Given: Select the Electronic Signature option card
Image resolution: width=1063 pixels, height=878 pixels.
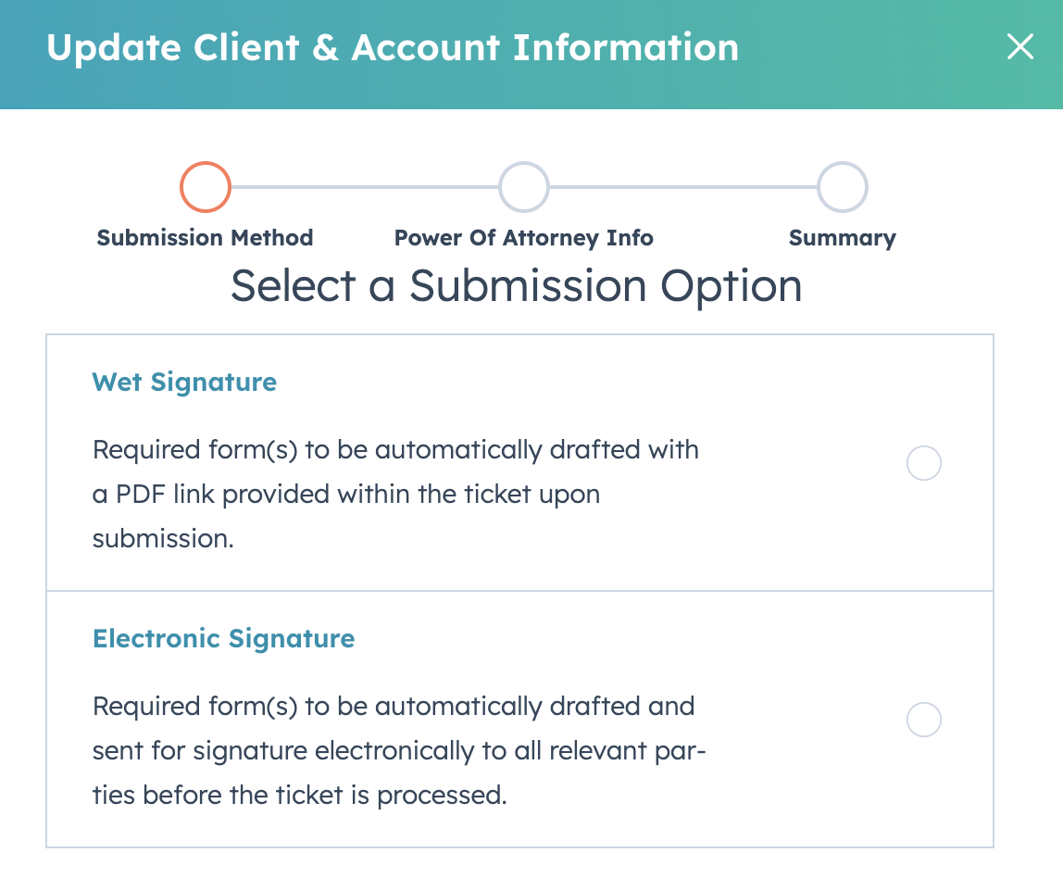Looking at the screenshot, I should [519, 718].
